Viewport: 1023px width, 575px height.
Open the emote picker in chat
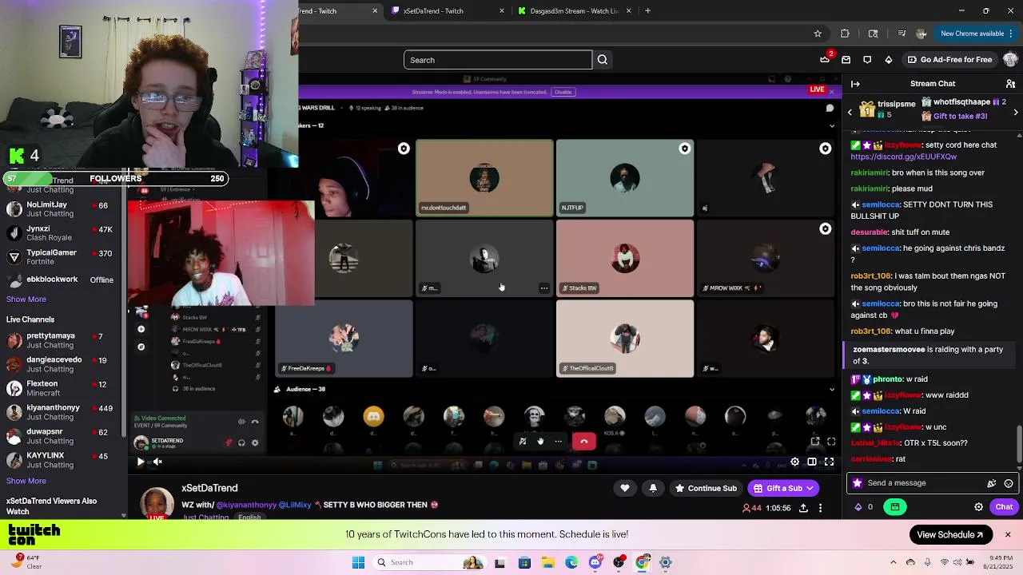click(1009, 483)
